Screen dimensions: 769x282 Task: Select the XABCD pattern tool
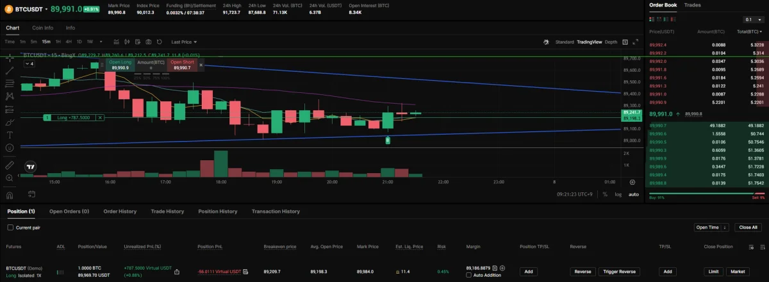click(x=10, y=95)
